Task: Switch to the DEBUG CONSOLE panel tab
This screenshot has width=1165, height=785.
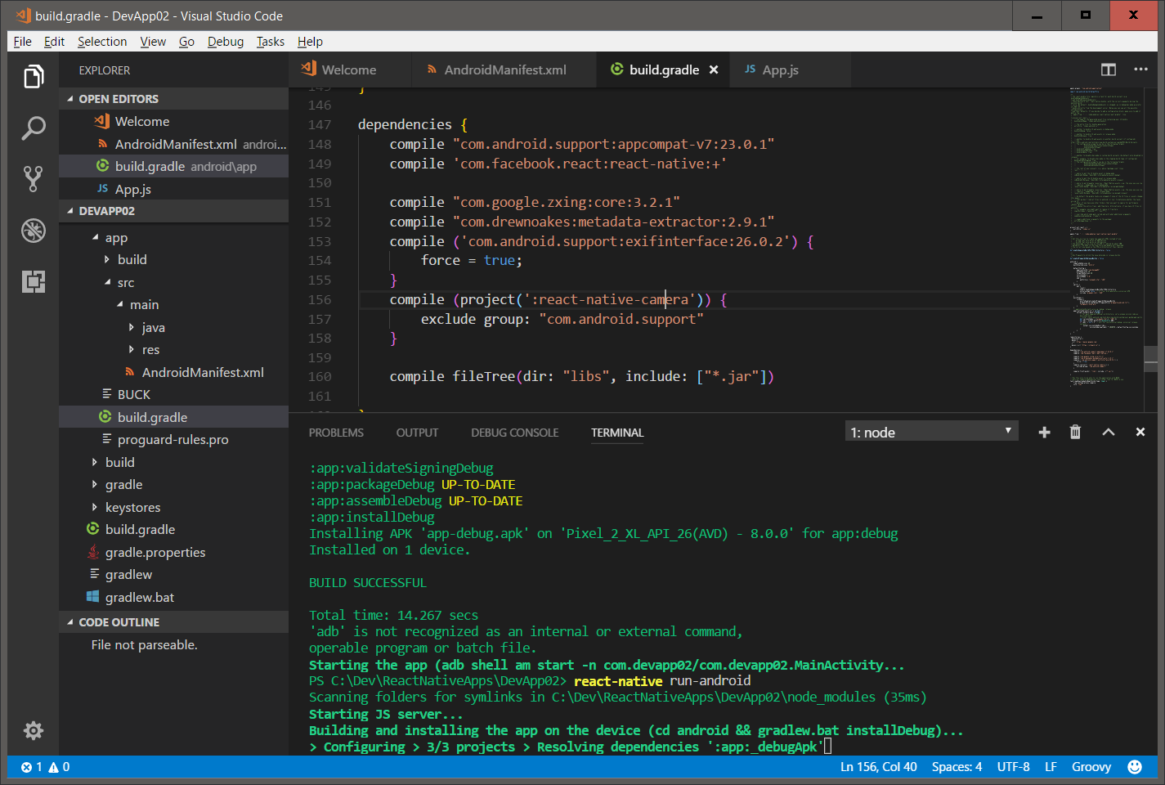Action: tap(515, 433)
